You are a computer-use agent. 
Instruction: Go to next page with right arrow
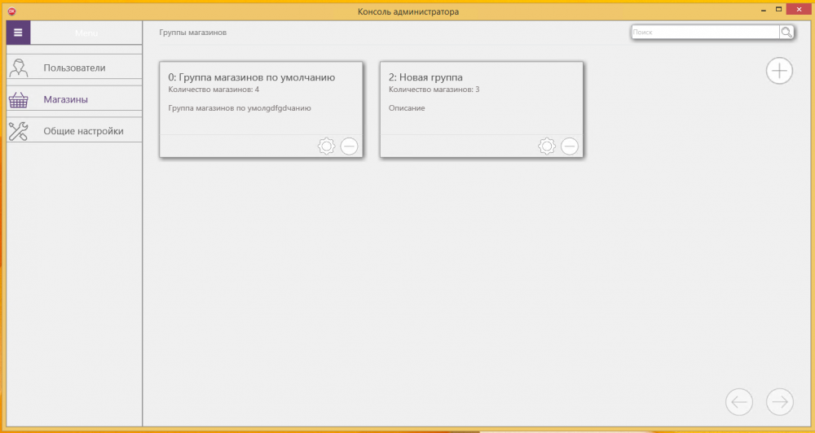(780, 402)
